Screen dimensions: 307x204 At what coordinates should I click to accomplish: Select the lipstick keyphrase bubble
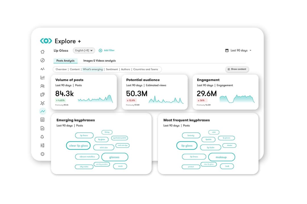point(209,139)
